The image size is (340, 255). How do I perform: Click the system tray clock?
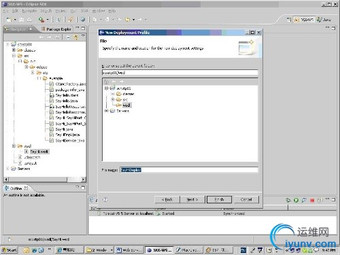[328, 250]
